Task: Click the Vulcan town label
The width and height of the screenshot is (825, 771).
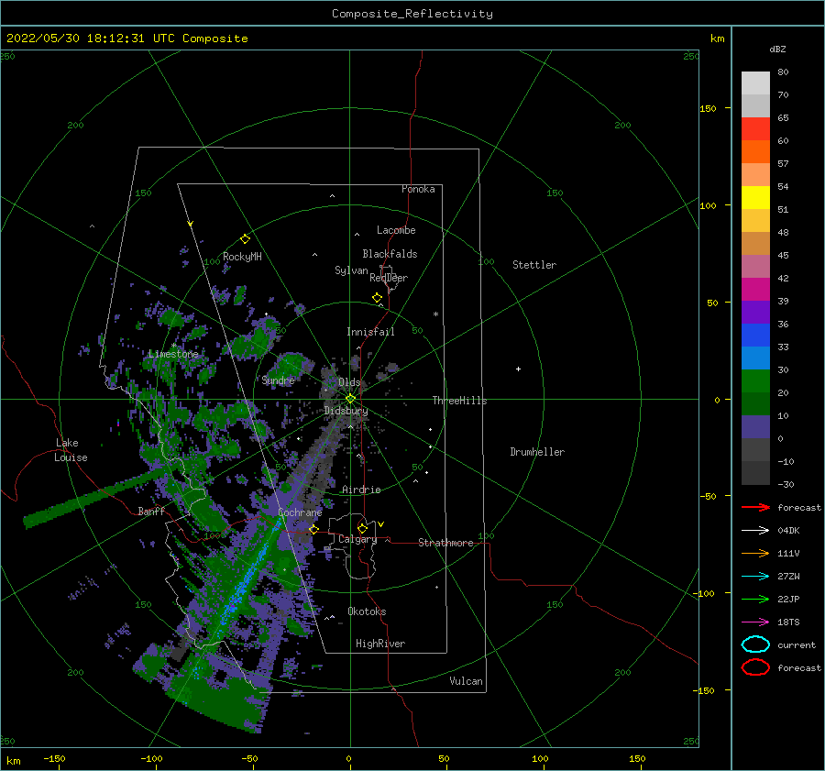Action: [x=466, y=681]
